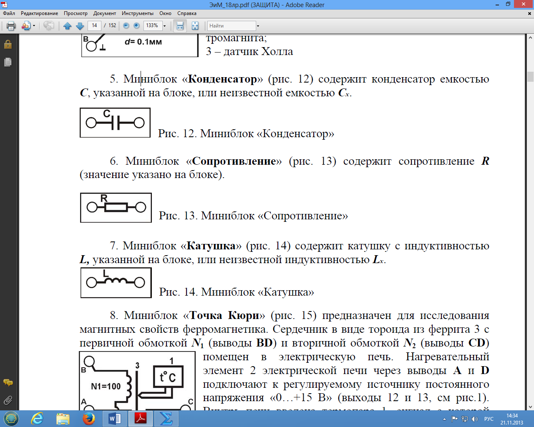Viewport: 534px width, 427px height.
Task: Go to previous page with up arrow
Action: coord(68,26)
